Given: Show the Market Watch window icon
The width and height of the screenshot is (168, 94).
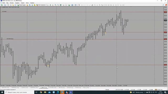Looking at the screenshot, I should [x=8, y=5].
